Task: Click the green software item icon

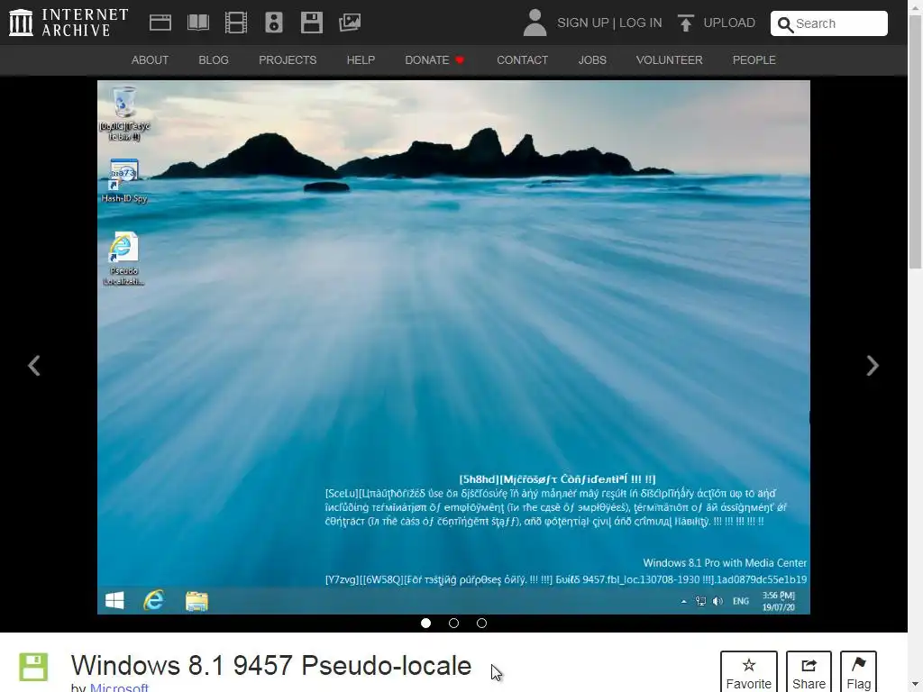Action: [33, 668]
